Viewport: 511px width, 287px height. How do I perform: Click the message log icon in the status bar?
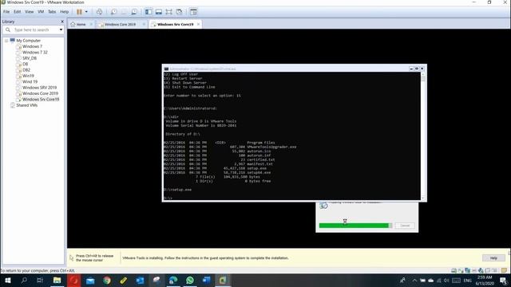[x=504, y=270]
